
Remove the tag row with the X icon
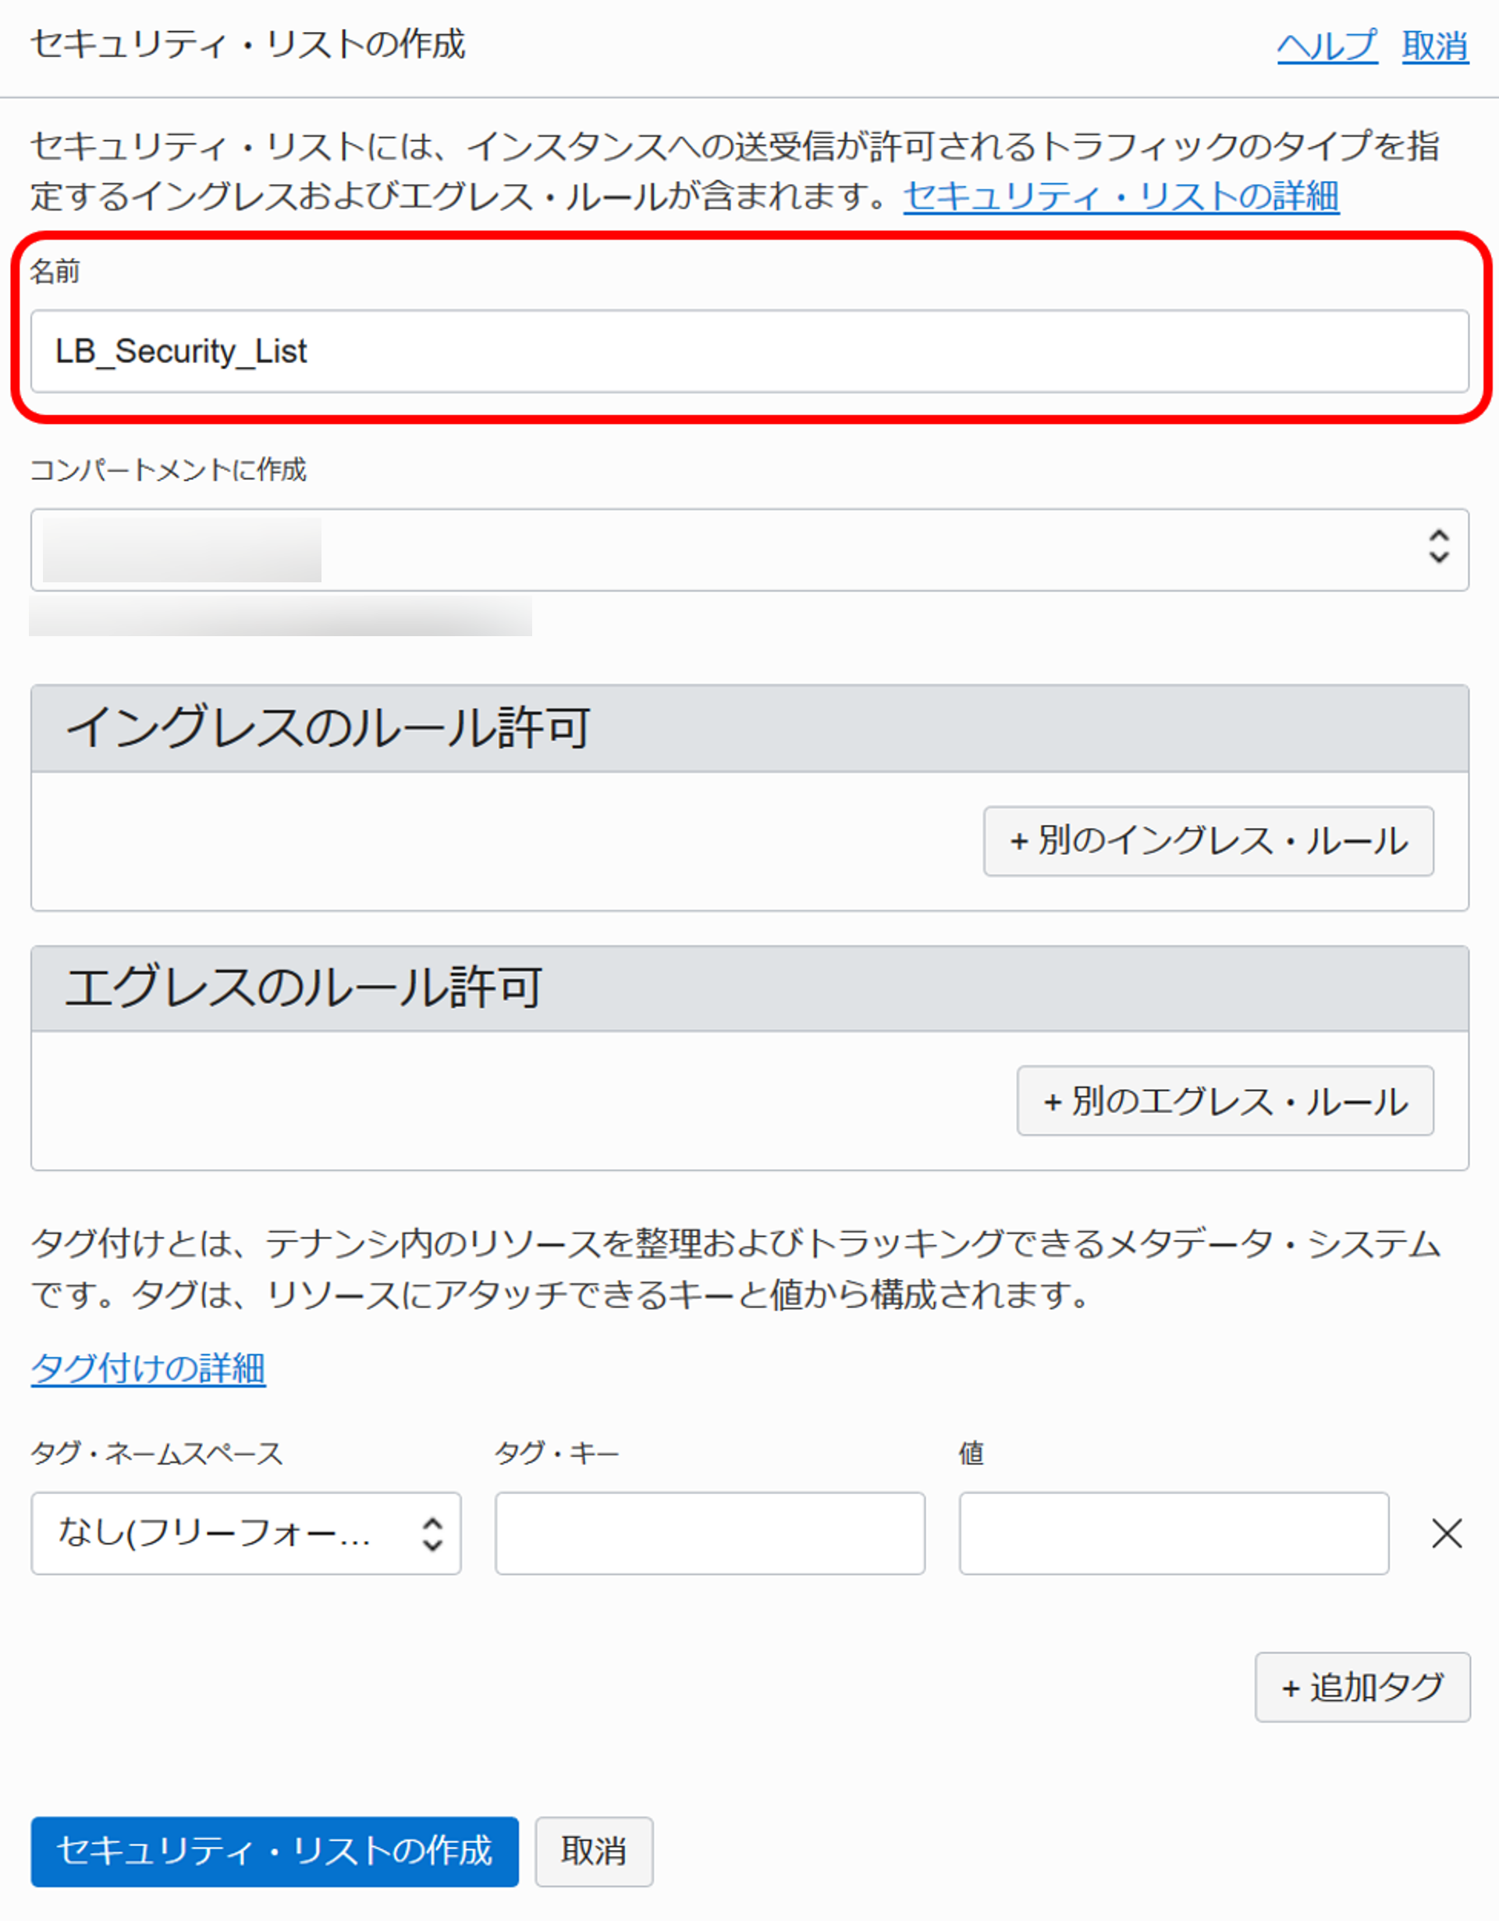(1444, 1535)
